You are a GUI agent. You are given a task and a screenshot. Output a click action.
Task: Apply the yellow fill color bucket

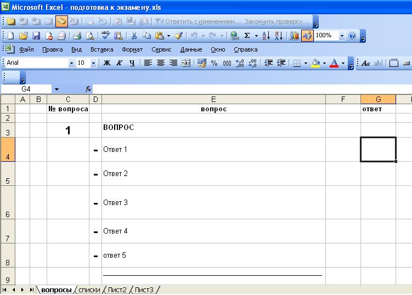coord(315,63)
